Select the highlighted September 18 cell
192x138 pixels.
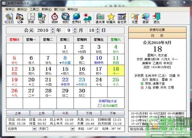116,70
